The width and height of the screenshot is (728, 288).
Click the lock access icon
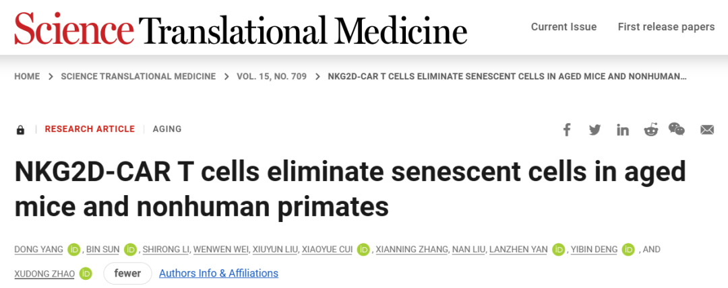click(20, 130)
